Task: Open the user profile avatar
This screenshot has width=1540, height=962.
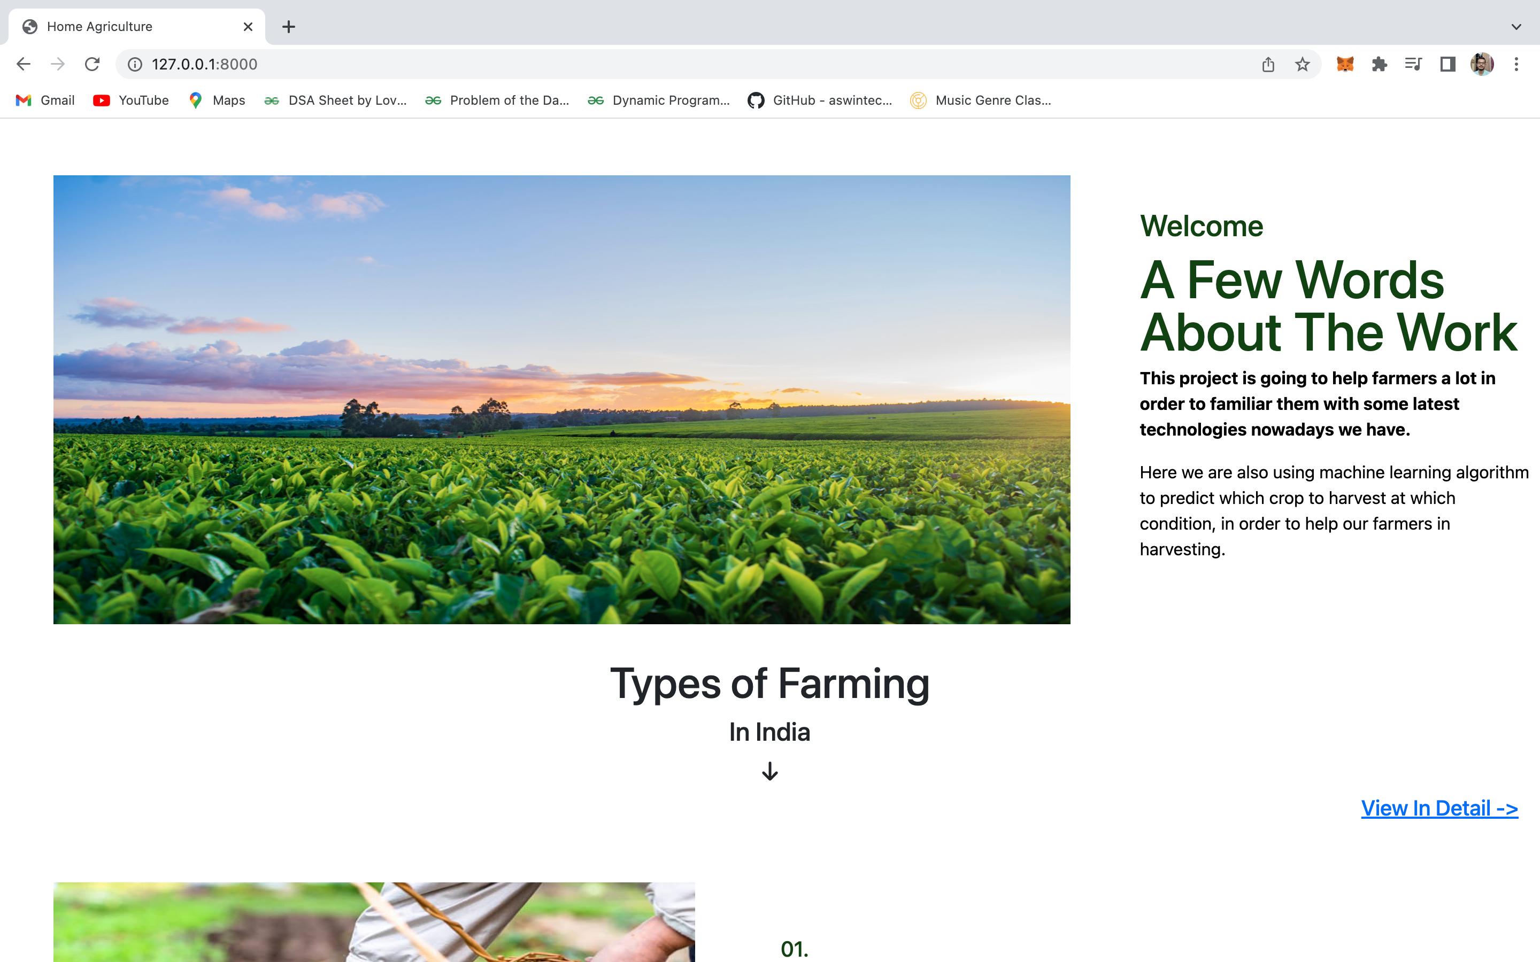Action: (1482, 64)
